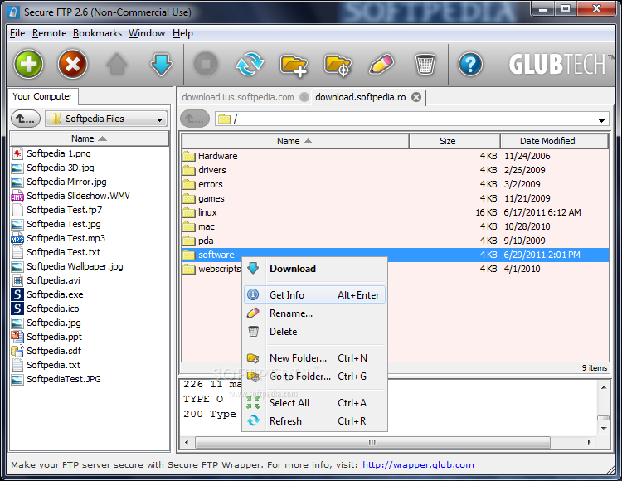Open the Remote menu

pyautogui.click(x=49, y=33)
